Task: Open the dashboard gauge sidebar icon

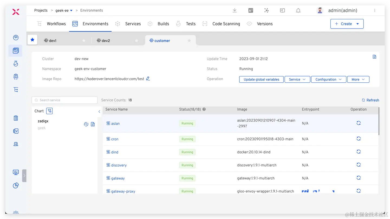Action: point(16,38)
